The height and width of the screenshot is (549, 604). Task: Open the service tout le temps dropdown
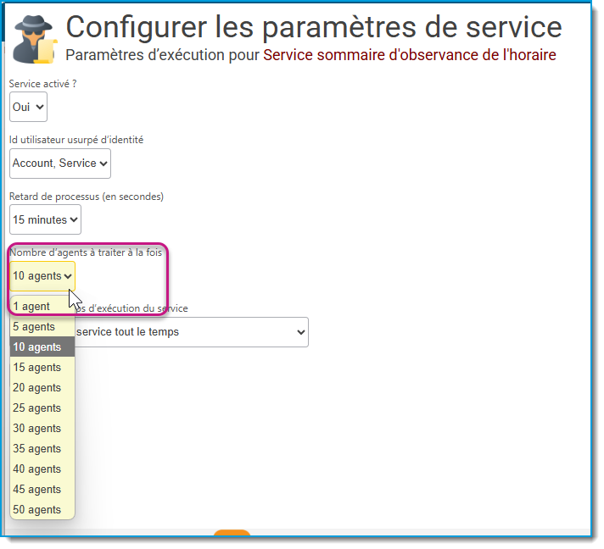click(x=192, y=332)
